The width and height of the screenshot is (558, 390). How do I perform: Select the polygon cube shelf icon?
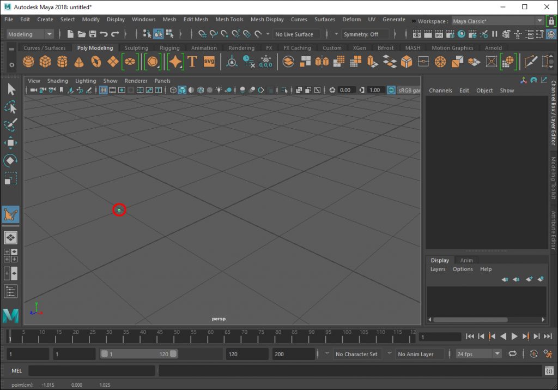point(46,62)
